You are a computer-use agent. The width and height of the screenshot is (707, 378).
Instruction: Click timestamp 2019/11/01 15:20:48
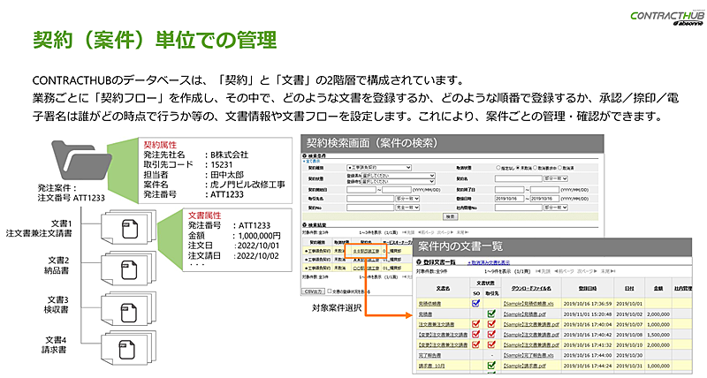588,314
